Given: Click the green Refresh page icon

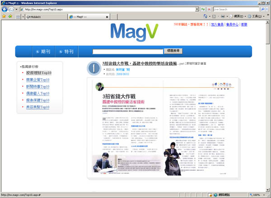Looking at the screenshot, I should click(x=203, y=9).
